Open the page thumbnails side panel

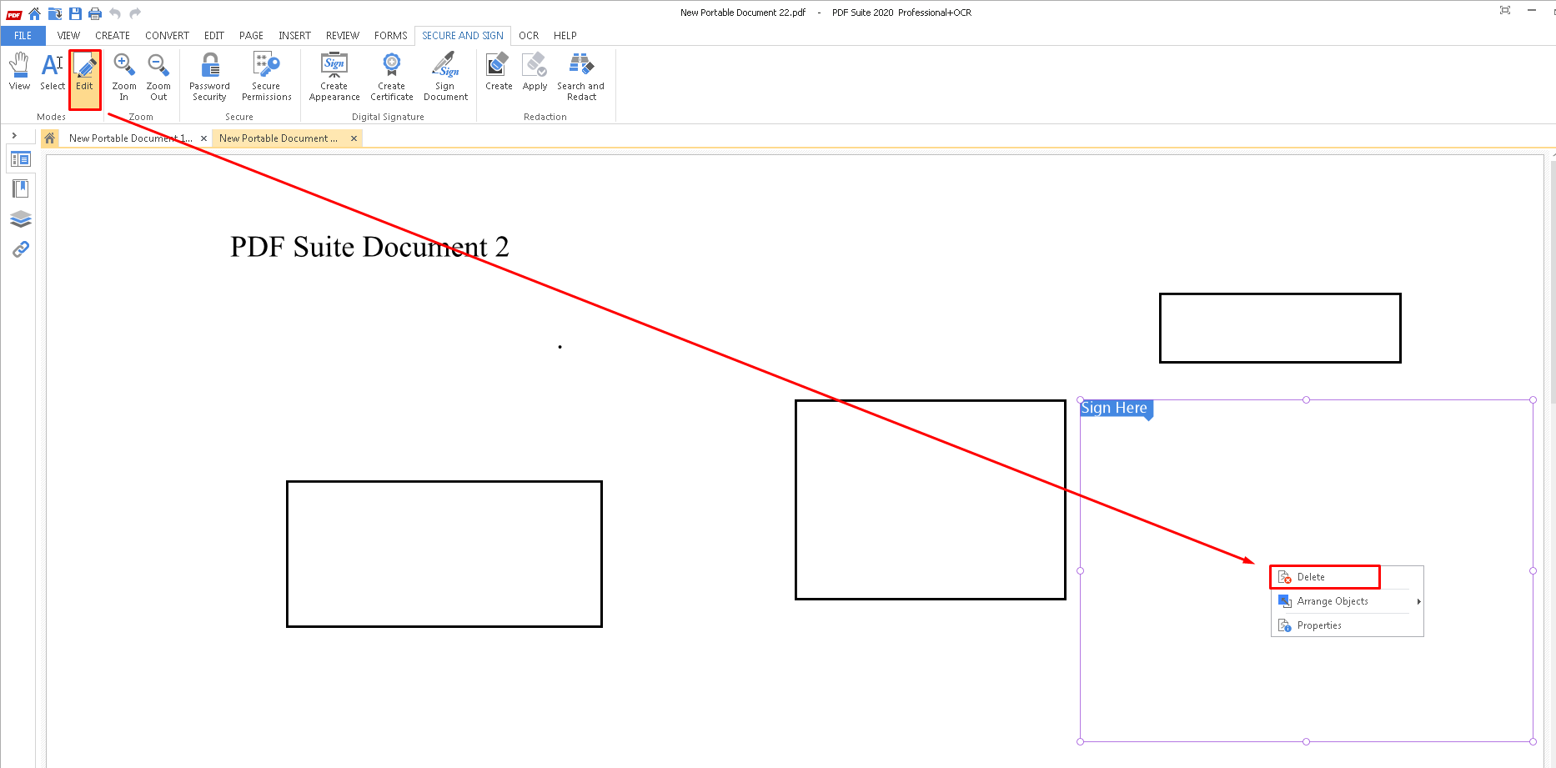21,159
